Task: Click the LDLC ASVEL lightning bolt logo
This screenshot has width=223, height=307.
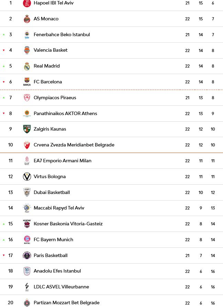Action: (x=27, y=287)
